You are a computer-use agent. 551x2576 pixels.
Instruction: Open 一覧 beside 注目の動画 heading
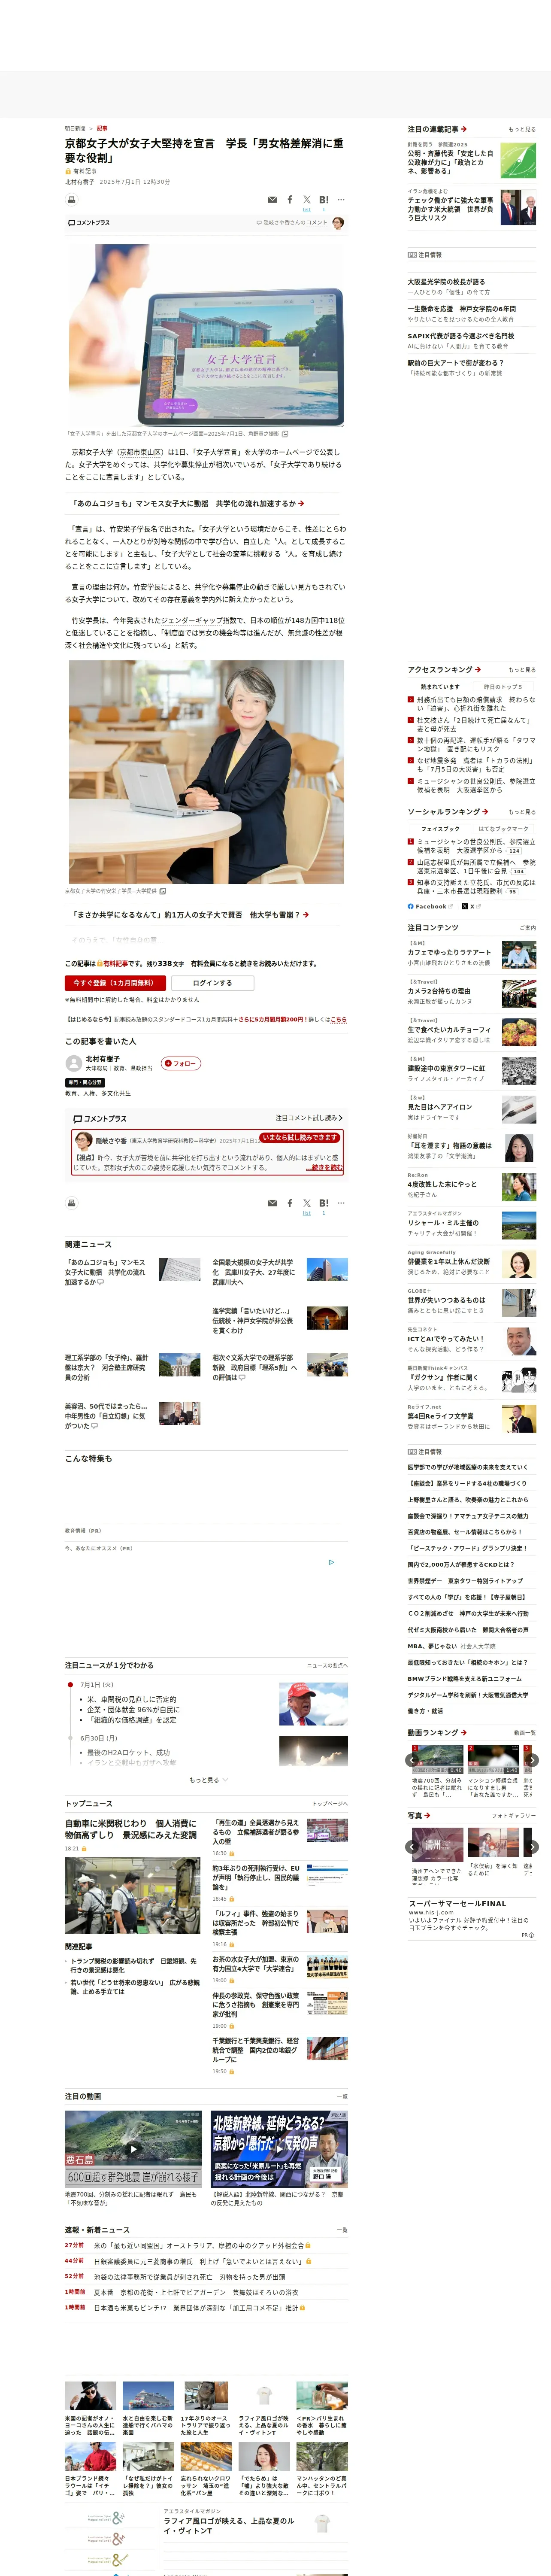click(x=342, y=2097)
